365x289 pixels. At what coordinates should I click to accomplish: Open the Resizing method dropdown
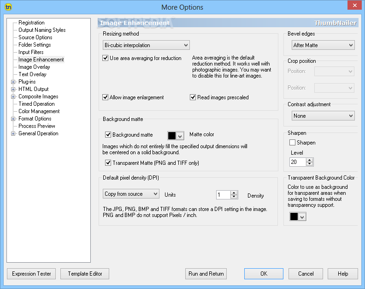pos(146,45)
